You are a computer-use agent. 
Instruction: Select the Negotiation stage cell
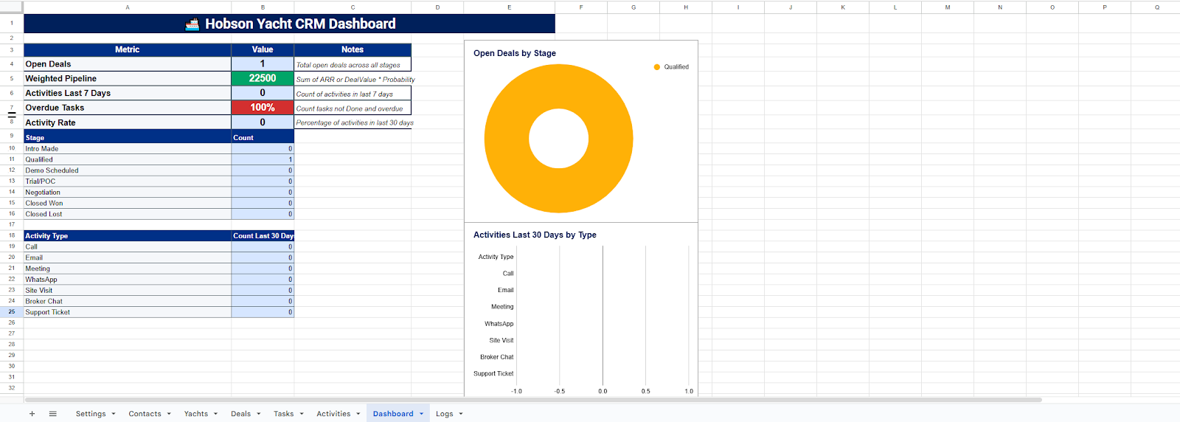[x=128, y=192]
